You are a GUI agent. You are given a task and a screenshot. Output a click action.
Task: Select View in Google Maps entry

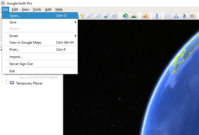click(40, 43)
